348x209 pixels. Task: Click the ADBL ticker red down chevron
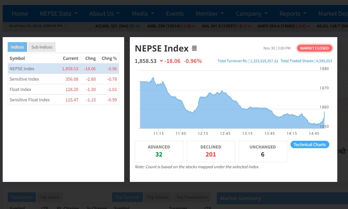pos(193,26)
